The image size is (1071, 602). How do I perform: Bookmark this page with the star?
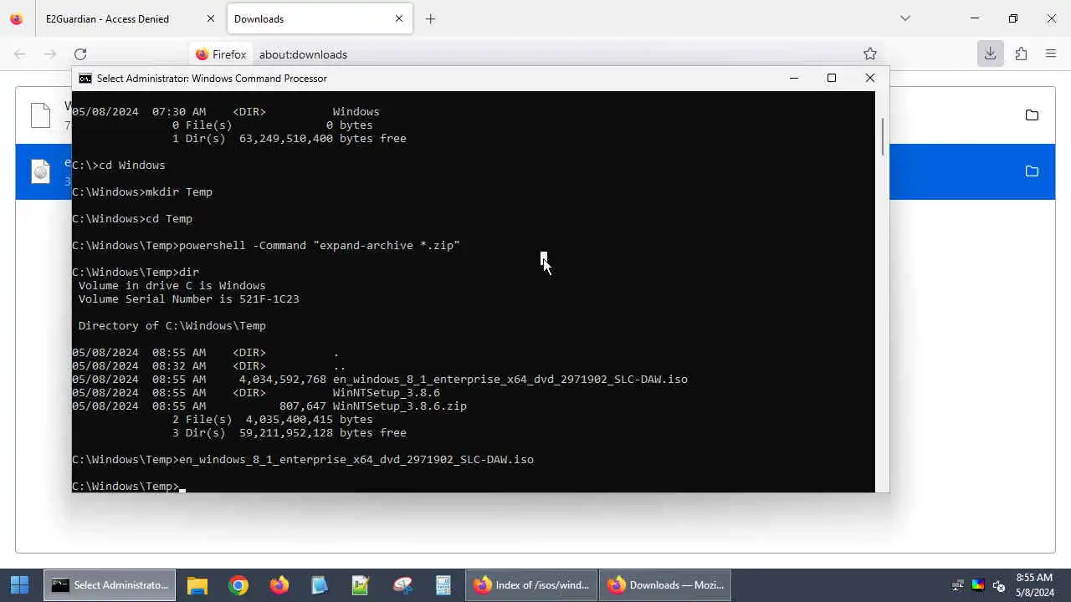(x=870, y=54)
